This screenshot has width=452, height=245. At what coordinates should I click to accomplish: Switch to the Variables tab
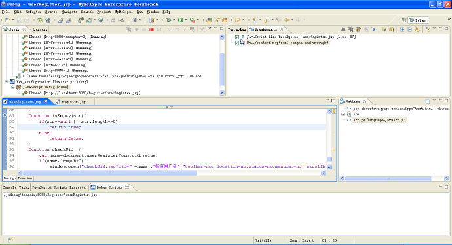point(236,29)
